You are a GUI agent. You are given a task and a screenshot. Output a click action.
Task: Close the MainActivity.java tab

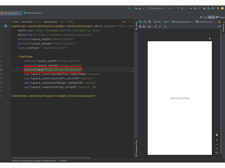tap(43, 13)
